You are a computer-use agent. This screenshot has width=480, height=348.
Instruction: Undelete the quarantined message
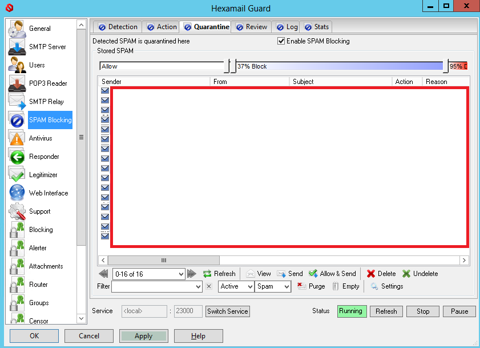420,274
